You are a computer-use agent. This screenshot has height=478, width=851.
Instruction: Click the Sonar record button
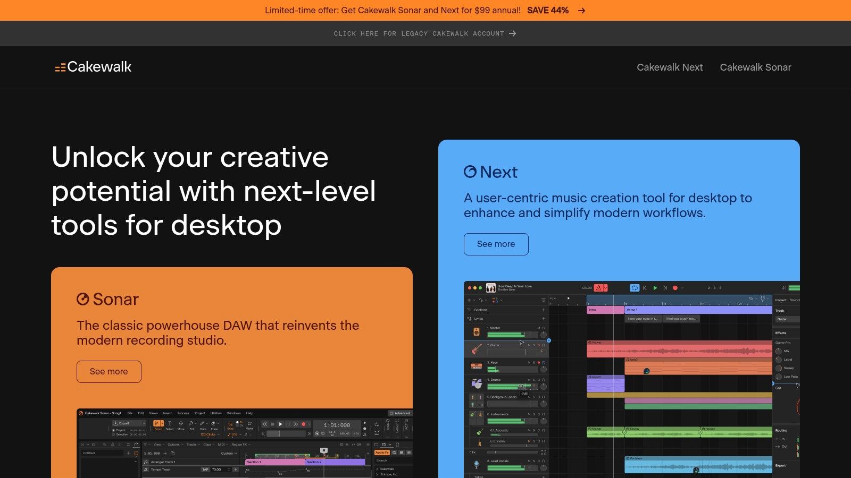304,424
